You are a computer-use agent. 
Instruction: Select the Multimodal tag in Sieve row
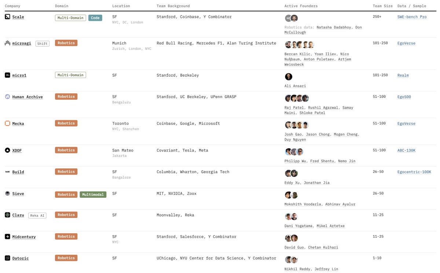[93, 194]
